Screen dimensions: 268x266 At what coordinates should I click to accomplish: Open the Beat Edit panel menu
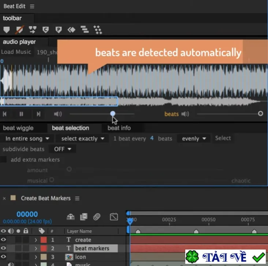click(x=32, y=6)
